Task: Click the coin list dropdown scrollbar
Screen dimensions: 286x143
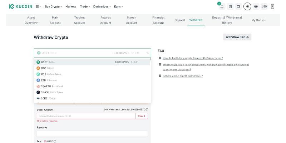Action: 150,59
